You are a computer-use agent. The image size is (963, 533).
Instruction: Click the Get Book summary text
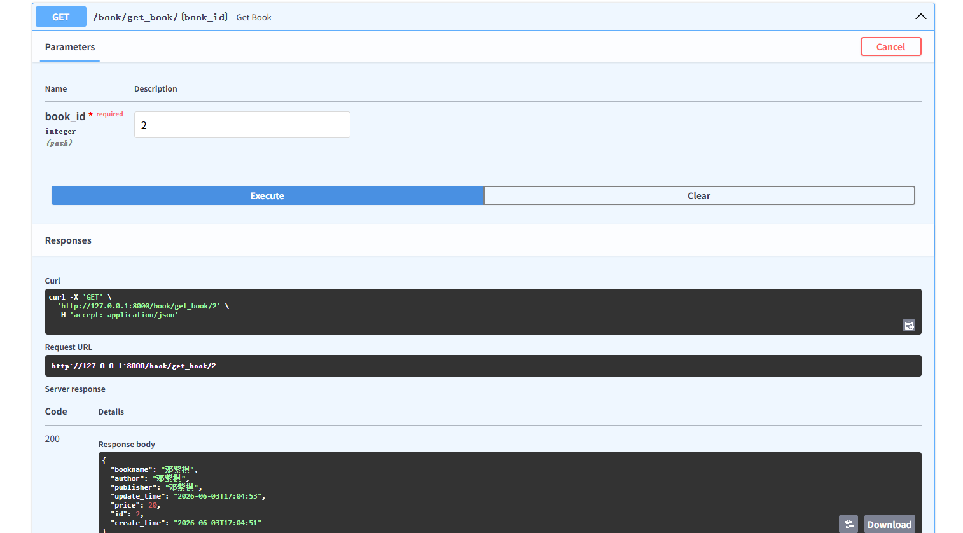click(254, 17)
